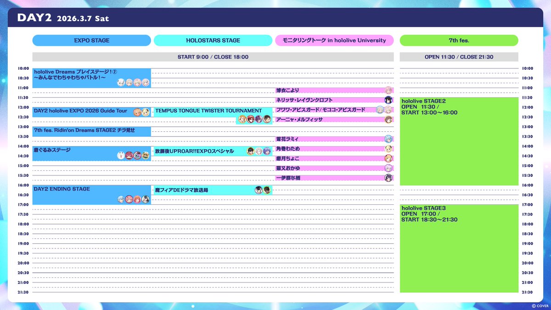Viewport: 551px width, 310px height.
Task: Click the blue-haired avatar in DAY2 ENDING STAGE
Action: (121, 199)
